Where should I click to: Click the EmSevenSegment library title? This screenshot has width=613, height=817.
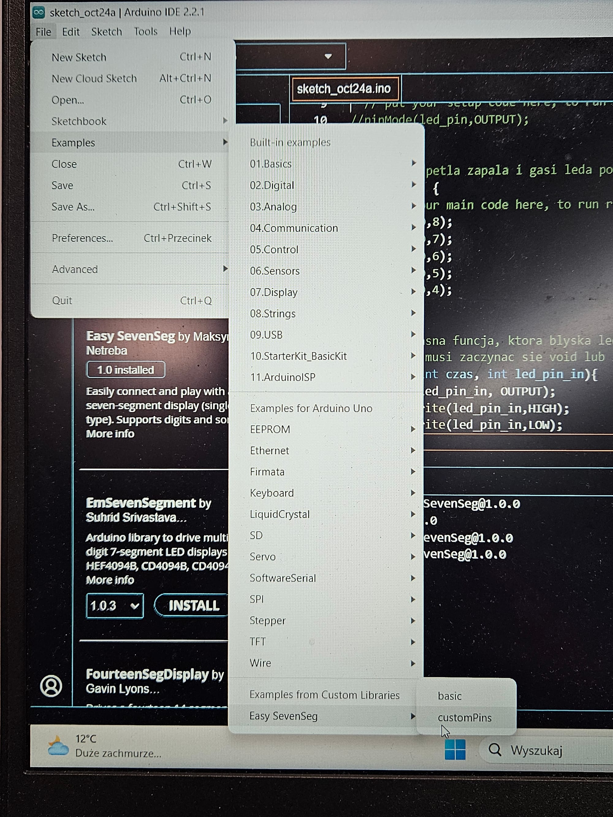[141, 503]
